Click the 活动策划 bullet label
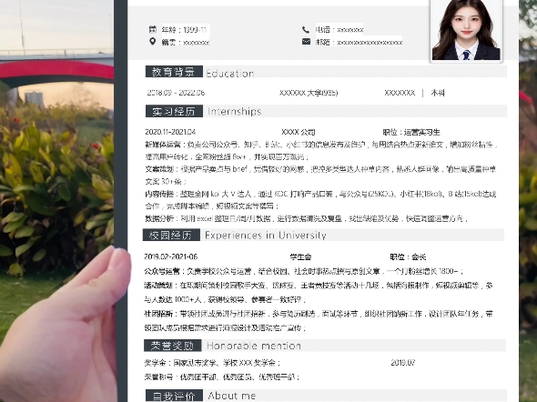537x402 pixels. (159, 286)
